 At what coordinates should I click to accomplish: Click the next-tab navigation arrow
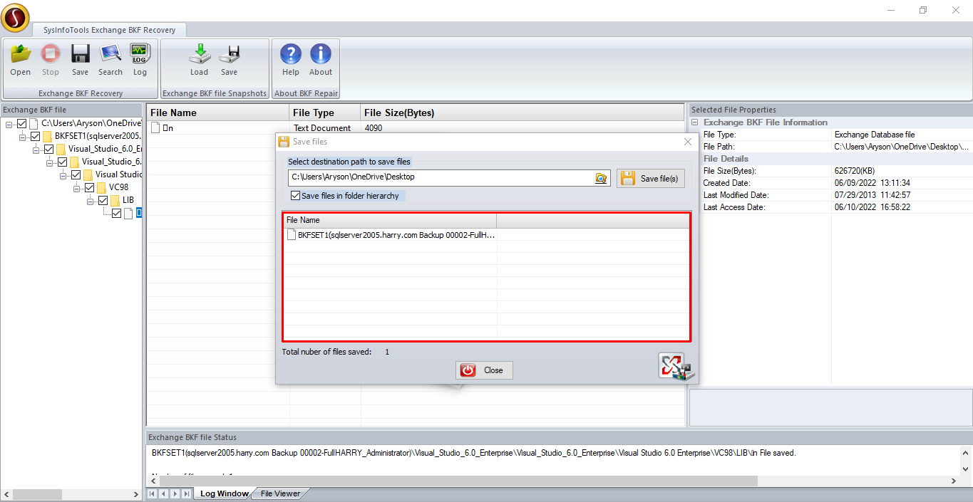175,493
